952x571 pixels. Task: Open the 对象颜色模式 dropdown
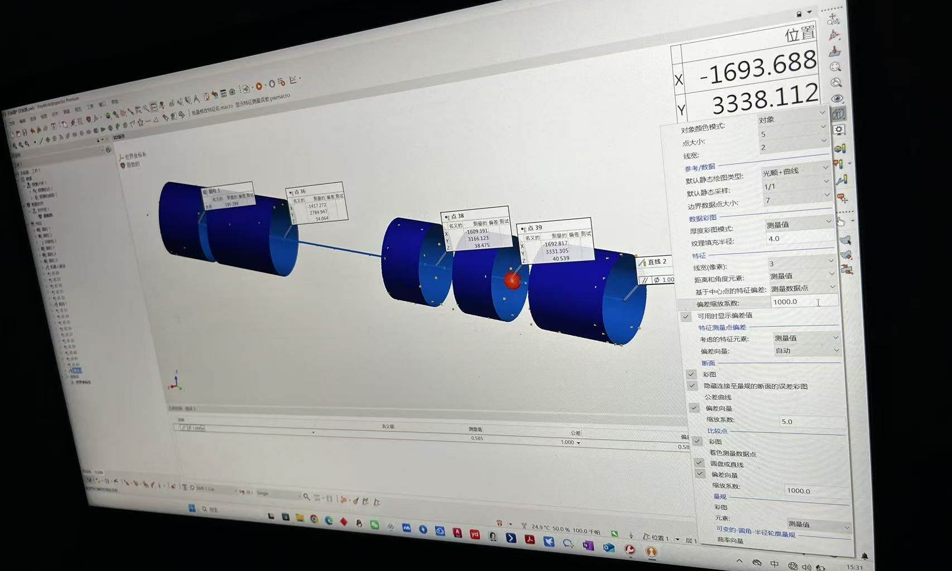pyautogui.click(x=791, y=119)
